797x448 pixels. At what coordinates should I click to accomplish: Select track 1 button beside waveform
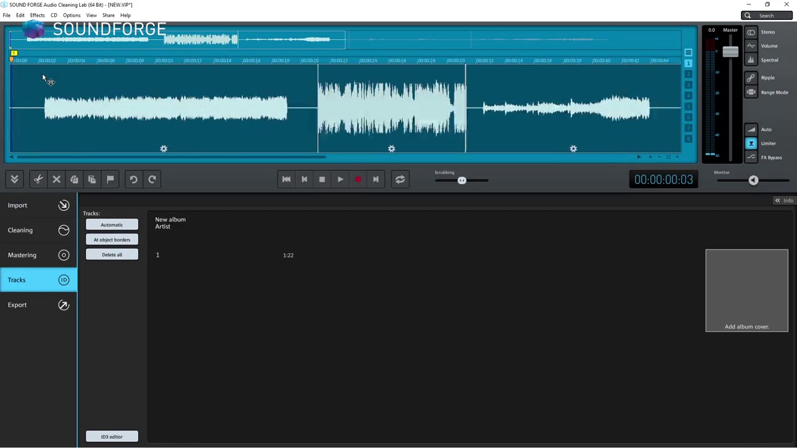(x=689, y=63)
